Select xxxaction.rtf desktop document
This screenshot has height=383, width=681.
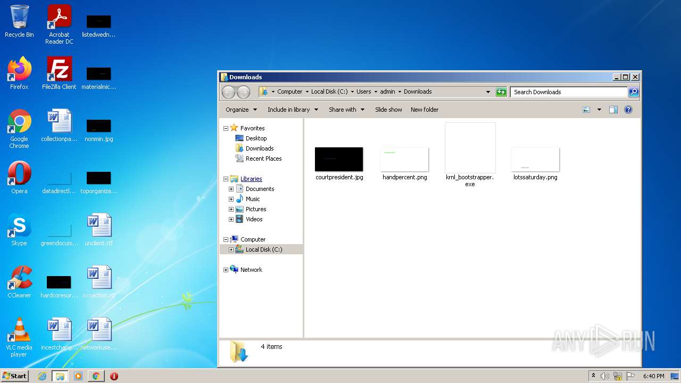coord(99,282)
